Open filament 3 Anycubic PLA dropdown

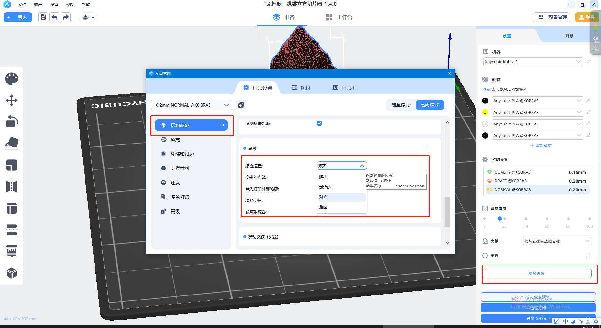537,124
